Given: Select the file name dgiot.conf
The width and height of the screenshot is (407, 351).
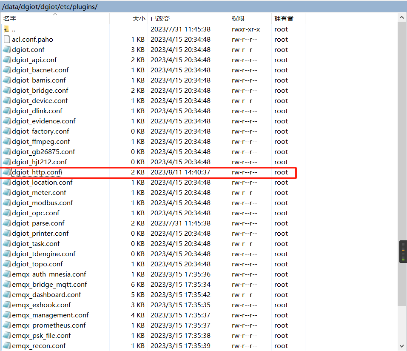Looking at the screenshot, I should click(x=28, y=50).
